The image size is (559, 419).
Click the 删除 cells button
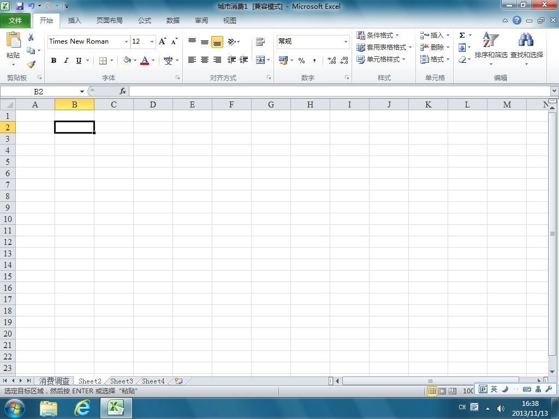coord(435,47)
